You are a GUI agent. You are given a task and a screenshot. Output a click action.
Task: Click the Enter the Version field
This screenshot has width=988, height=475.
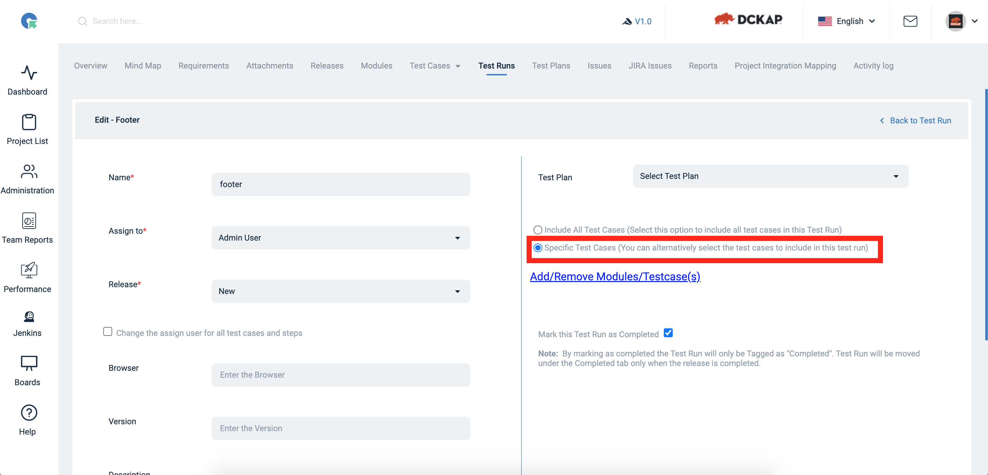(x=341, y=428)
